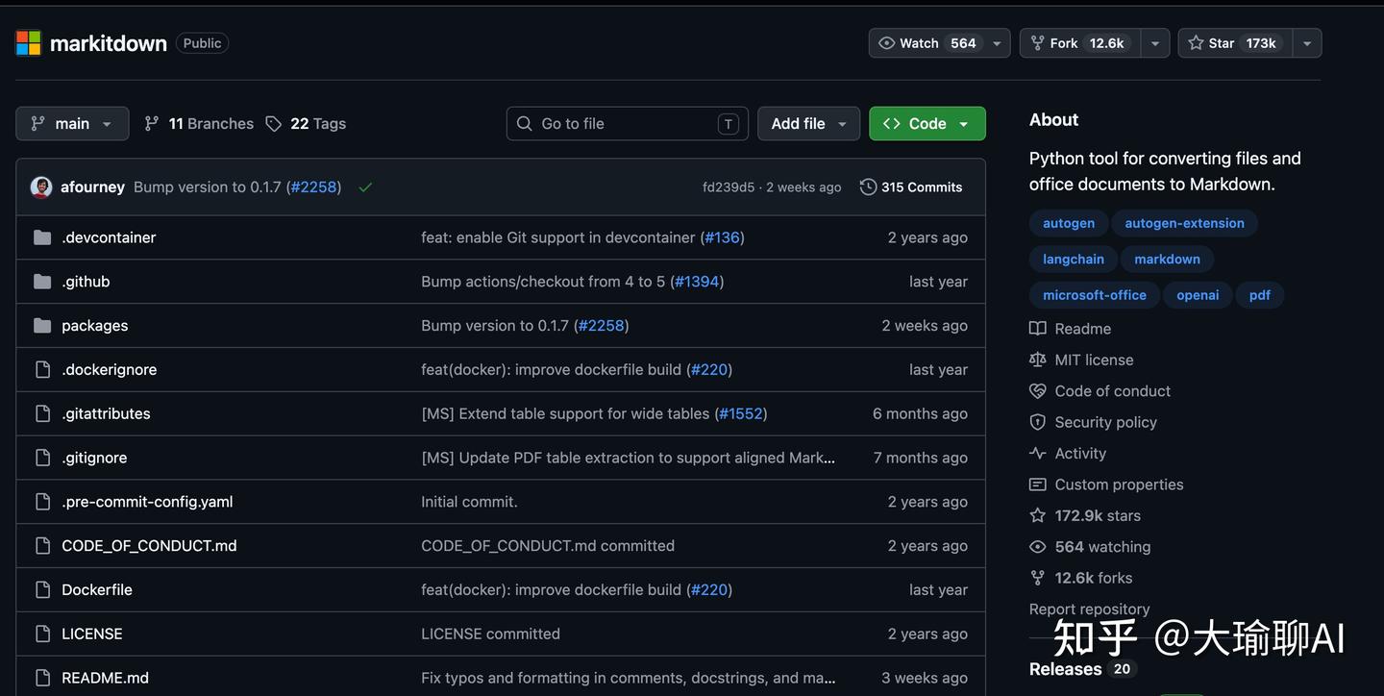Open pull request #2258 in commit header

(314, 187)
